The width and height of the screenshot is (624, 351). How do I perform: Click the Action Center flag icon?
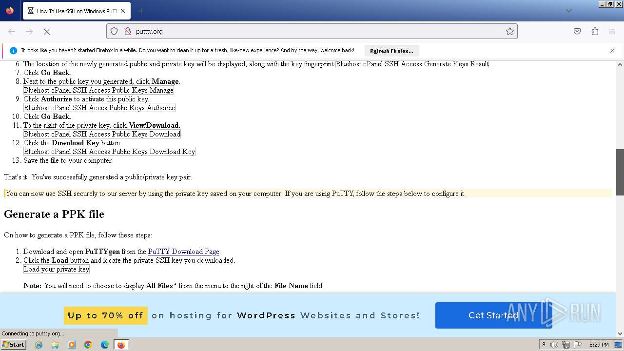coord(578,345)
